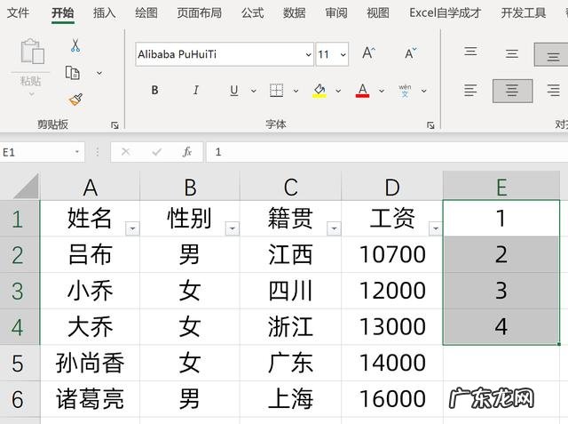Viewport: 568px width, 424px height.
Task: Open the font name dropdown
Action: (308, 54)
